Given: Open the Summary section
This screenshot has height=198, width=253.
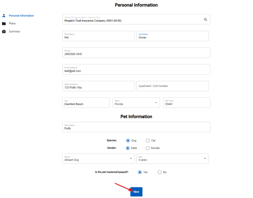Looking at the screenshot, I should [14, 31].
